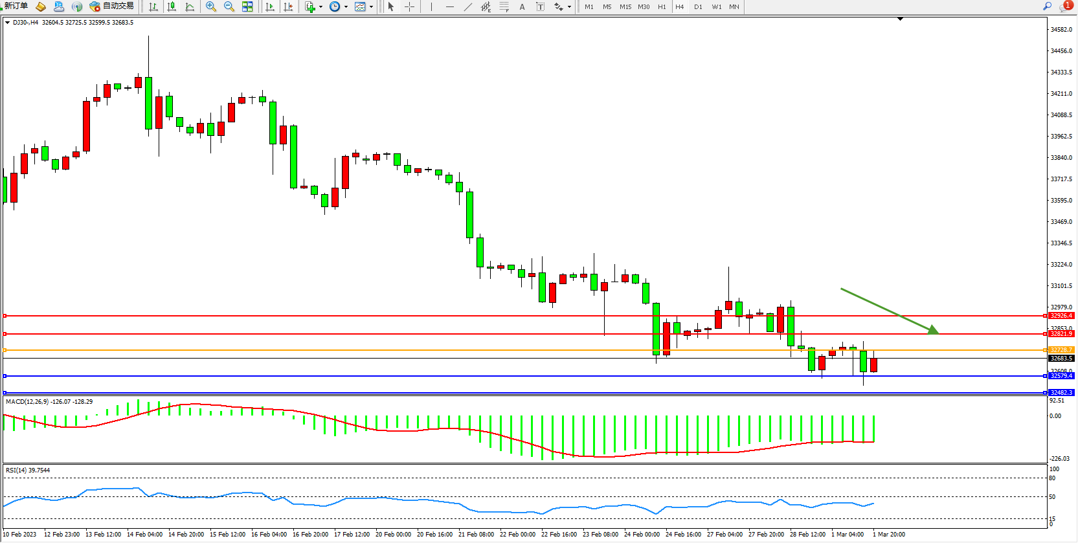Select the crosshair tool

[x=409, y=6]
